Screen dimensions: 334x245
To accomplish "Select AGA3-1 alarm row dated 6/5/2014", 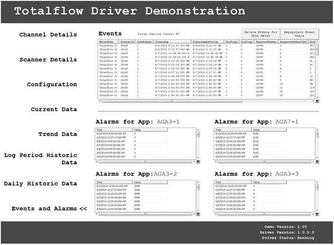I will click(x=131, y=153).
